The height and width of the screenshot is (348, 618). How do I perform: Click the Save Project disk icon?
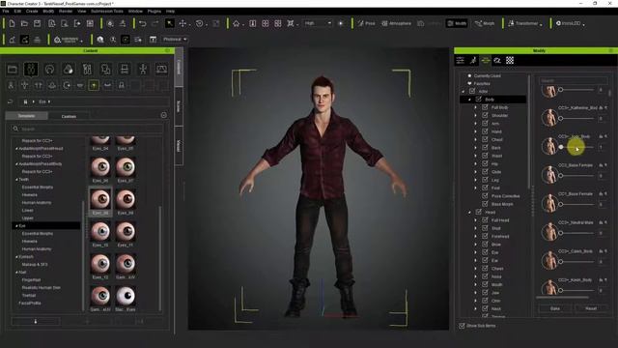click(37, 23)
